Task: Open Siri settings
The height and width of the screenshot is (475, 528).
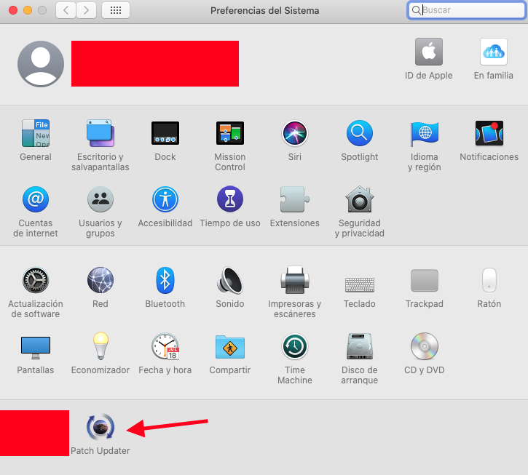Action: click(x=295, y=133)
